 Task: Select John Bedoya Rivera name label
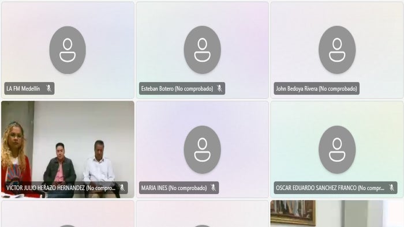pyautogui.click(x=316, y=89)
